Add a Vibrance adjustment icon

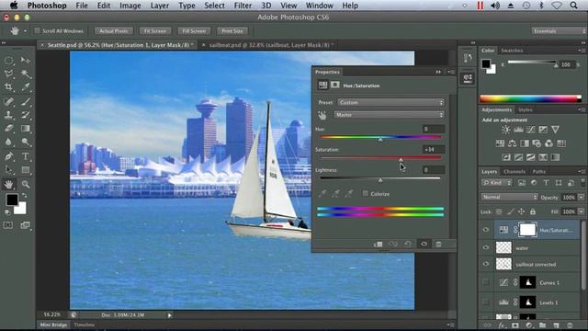tap(555, 130)
